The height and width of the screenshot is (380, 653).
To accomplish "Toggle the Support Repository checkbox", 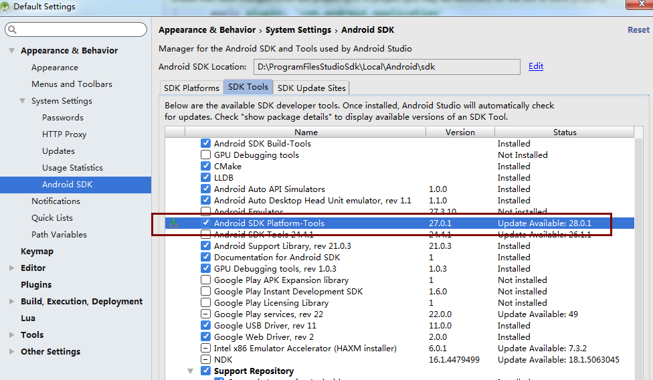I will (x=205, y=371).
